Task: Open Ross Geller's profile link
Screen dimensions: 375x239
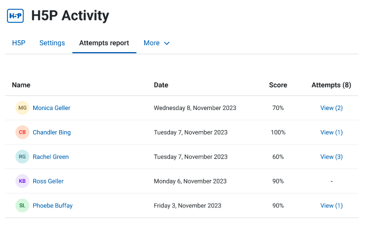Action: (48, 181)
